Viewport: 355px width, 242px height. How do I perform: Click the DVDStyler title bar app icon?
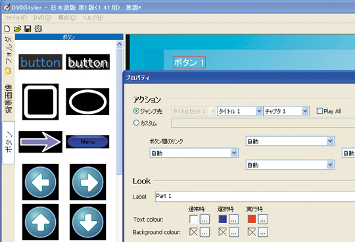point(7,7)
